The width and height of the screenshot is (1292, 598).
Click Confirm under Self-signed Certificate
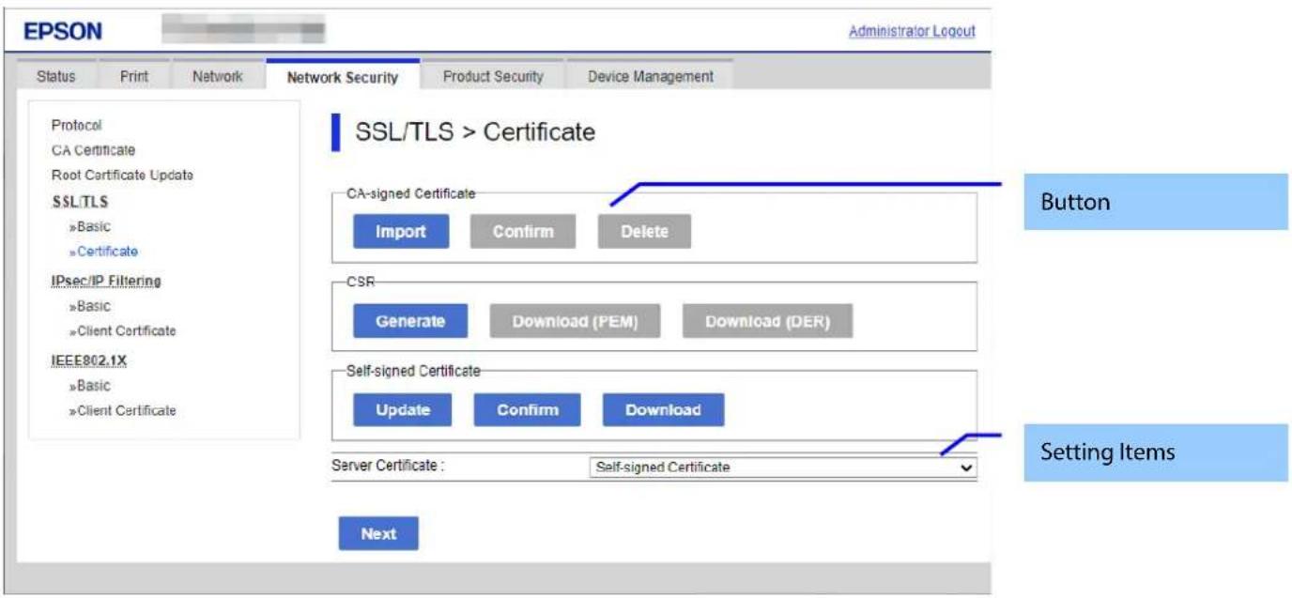click(528, 410)
